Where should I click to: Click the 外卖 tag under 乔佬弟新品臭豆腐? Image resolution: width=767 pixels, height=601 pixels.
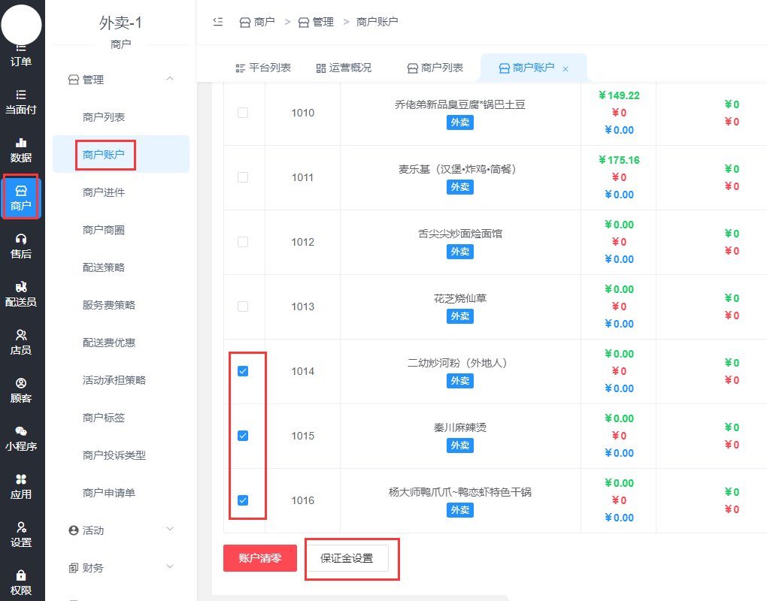[x=459, y=122]
